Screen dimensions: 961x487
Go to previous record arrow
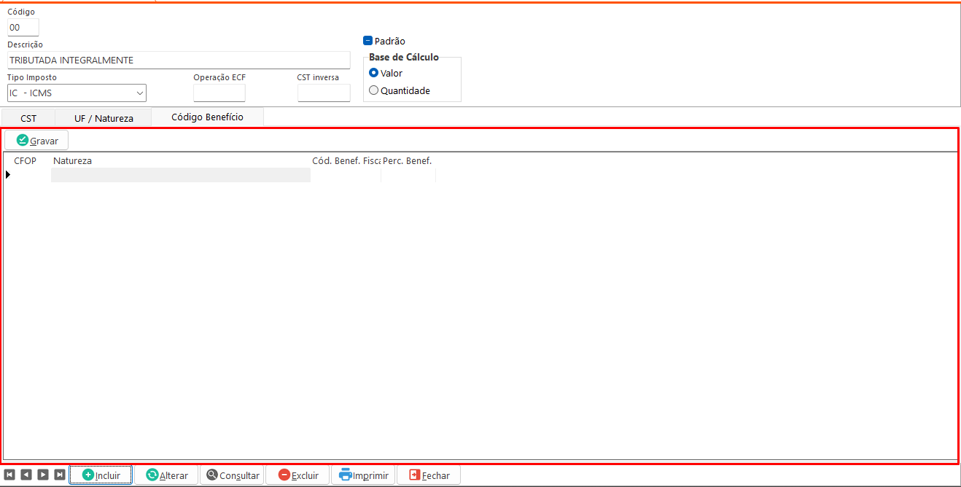pyautogui.click(x=26, y=475)
